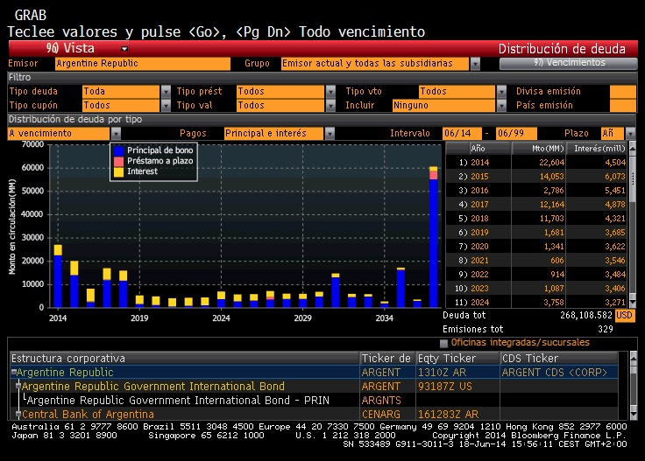Open the Tipo prést dropdown arrow
The height and width of the screenshot is (461, 645).
[x=330, y=92]
